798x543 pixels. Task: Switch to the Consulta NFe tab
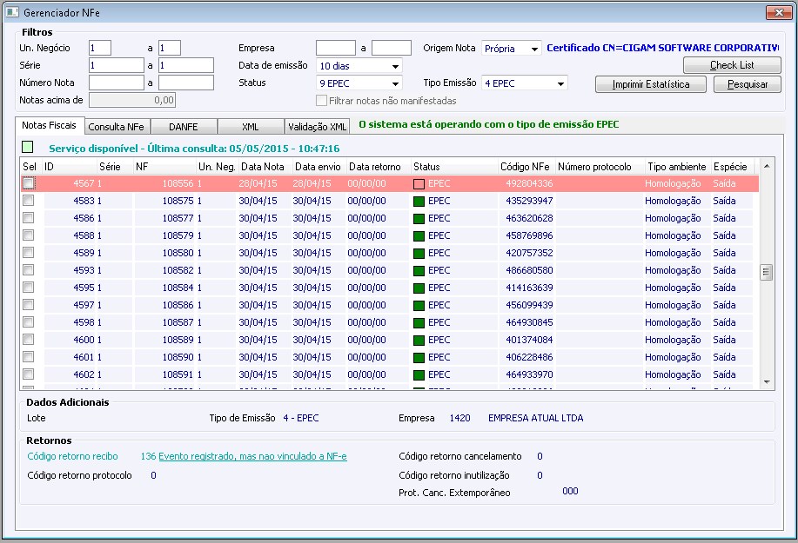117,127
